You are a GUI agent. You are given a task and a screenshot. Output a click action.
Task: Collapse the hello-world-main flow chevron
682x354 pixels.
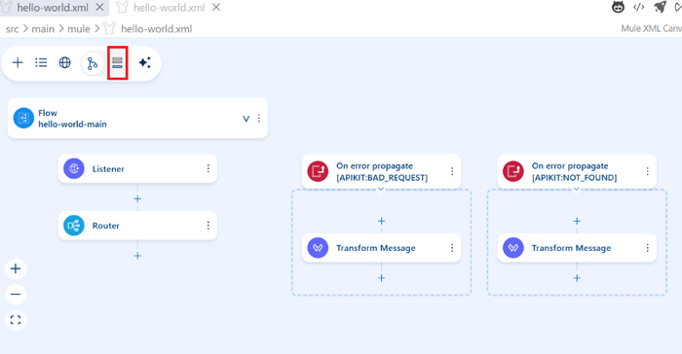(246, 119)
